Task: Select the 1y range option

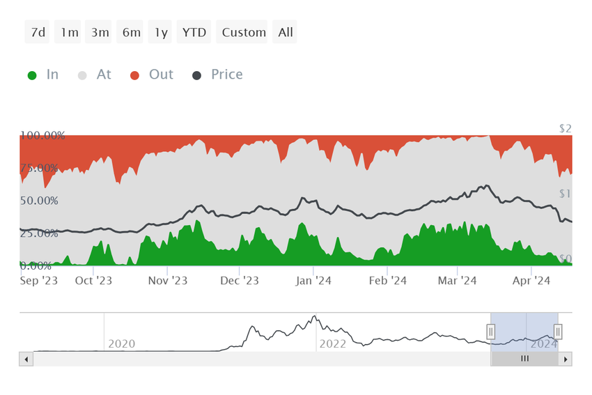Action: click(159, 32)
